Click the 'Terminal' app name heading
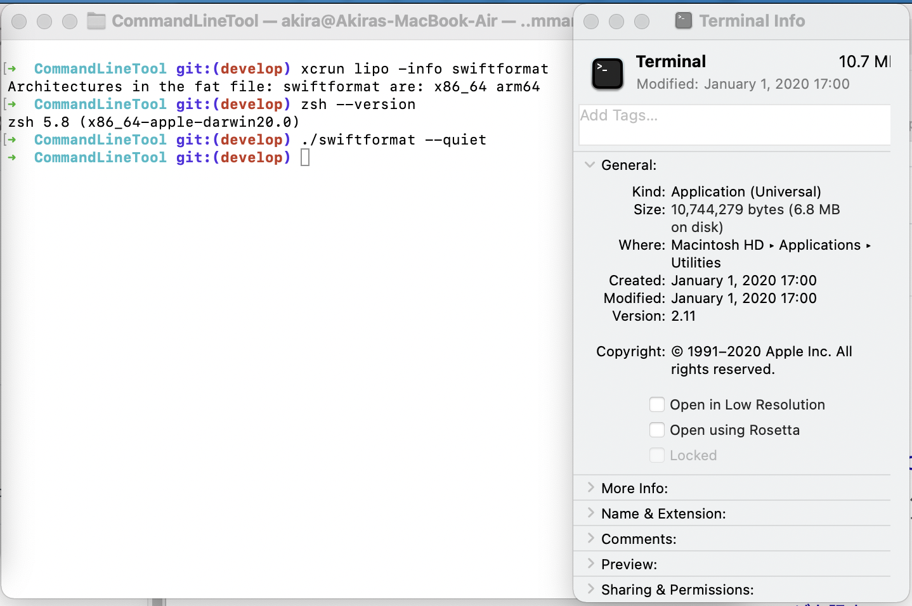Image resolution: width=912 pixels, height=606 pixels. (x=671, y=61)
